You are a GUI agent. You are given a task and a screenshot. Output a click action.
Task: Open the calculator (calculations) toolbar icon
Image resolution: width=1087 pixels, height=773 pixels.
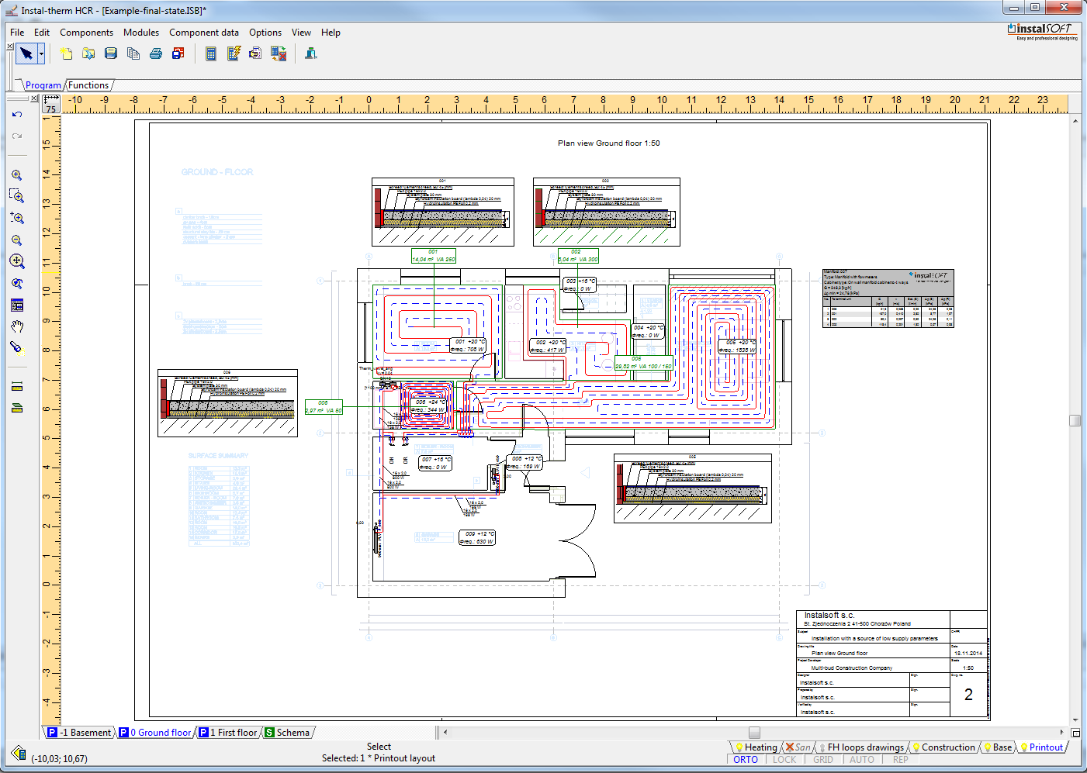(210, 53)
